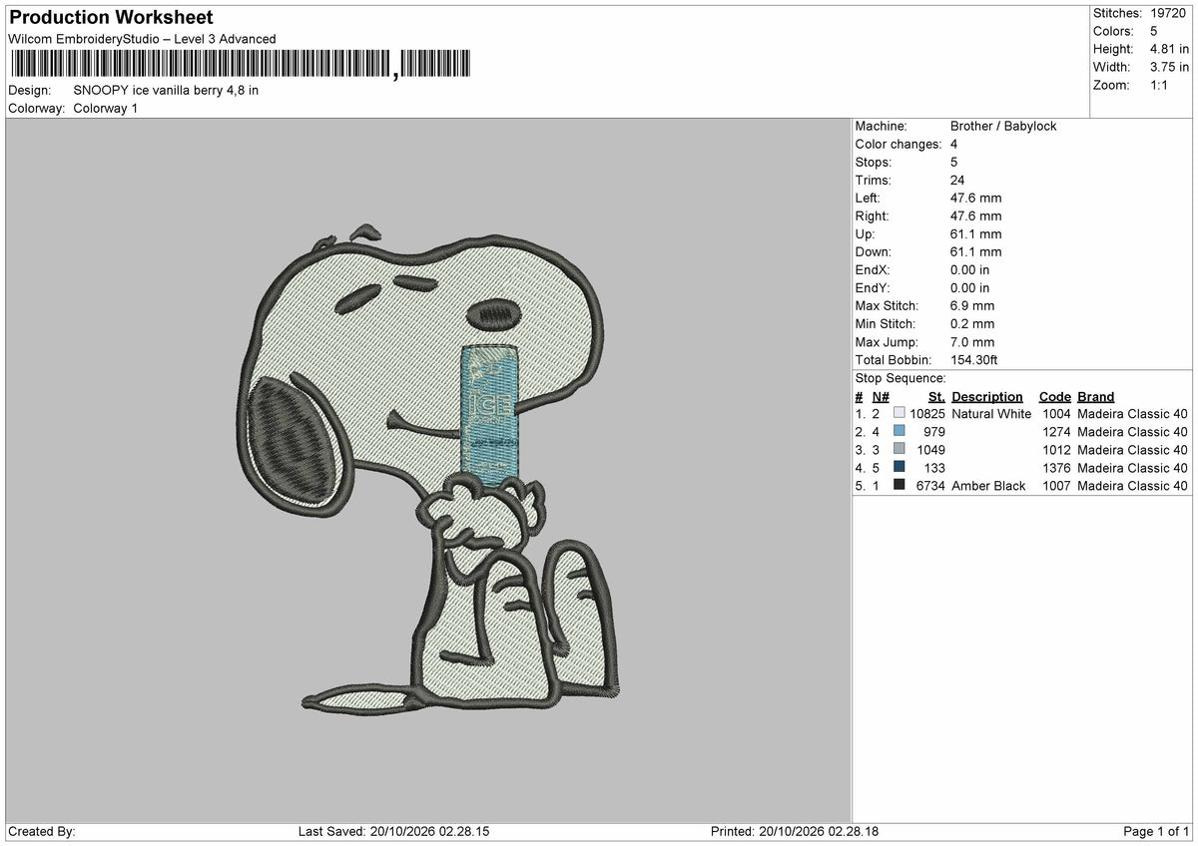Image resolution: width=1198 pixels, height=846 pixels.
Task: Select the Min Stitch value 0.2 mm
Action: [972, 323]
